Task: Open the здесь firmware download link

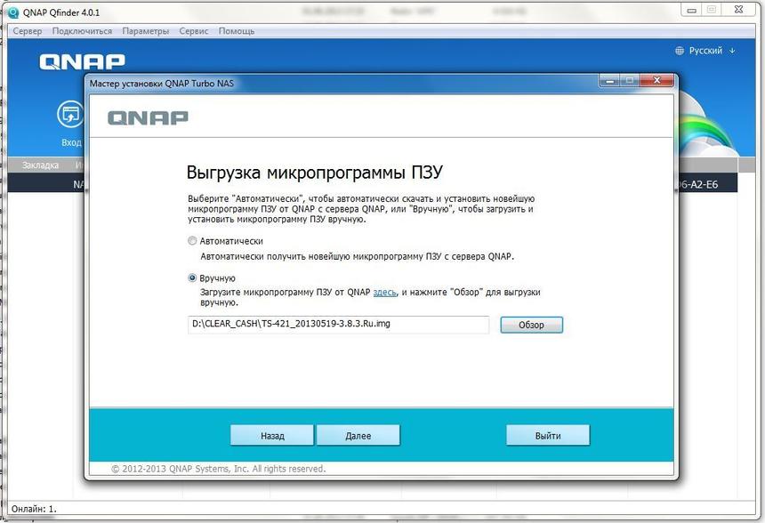Action: (x=383, y=292)
